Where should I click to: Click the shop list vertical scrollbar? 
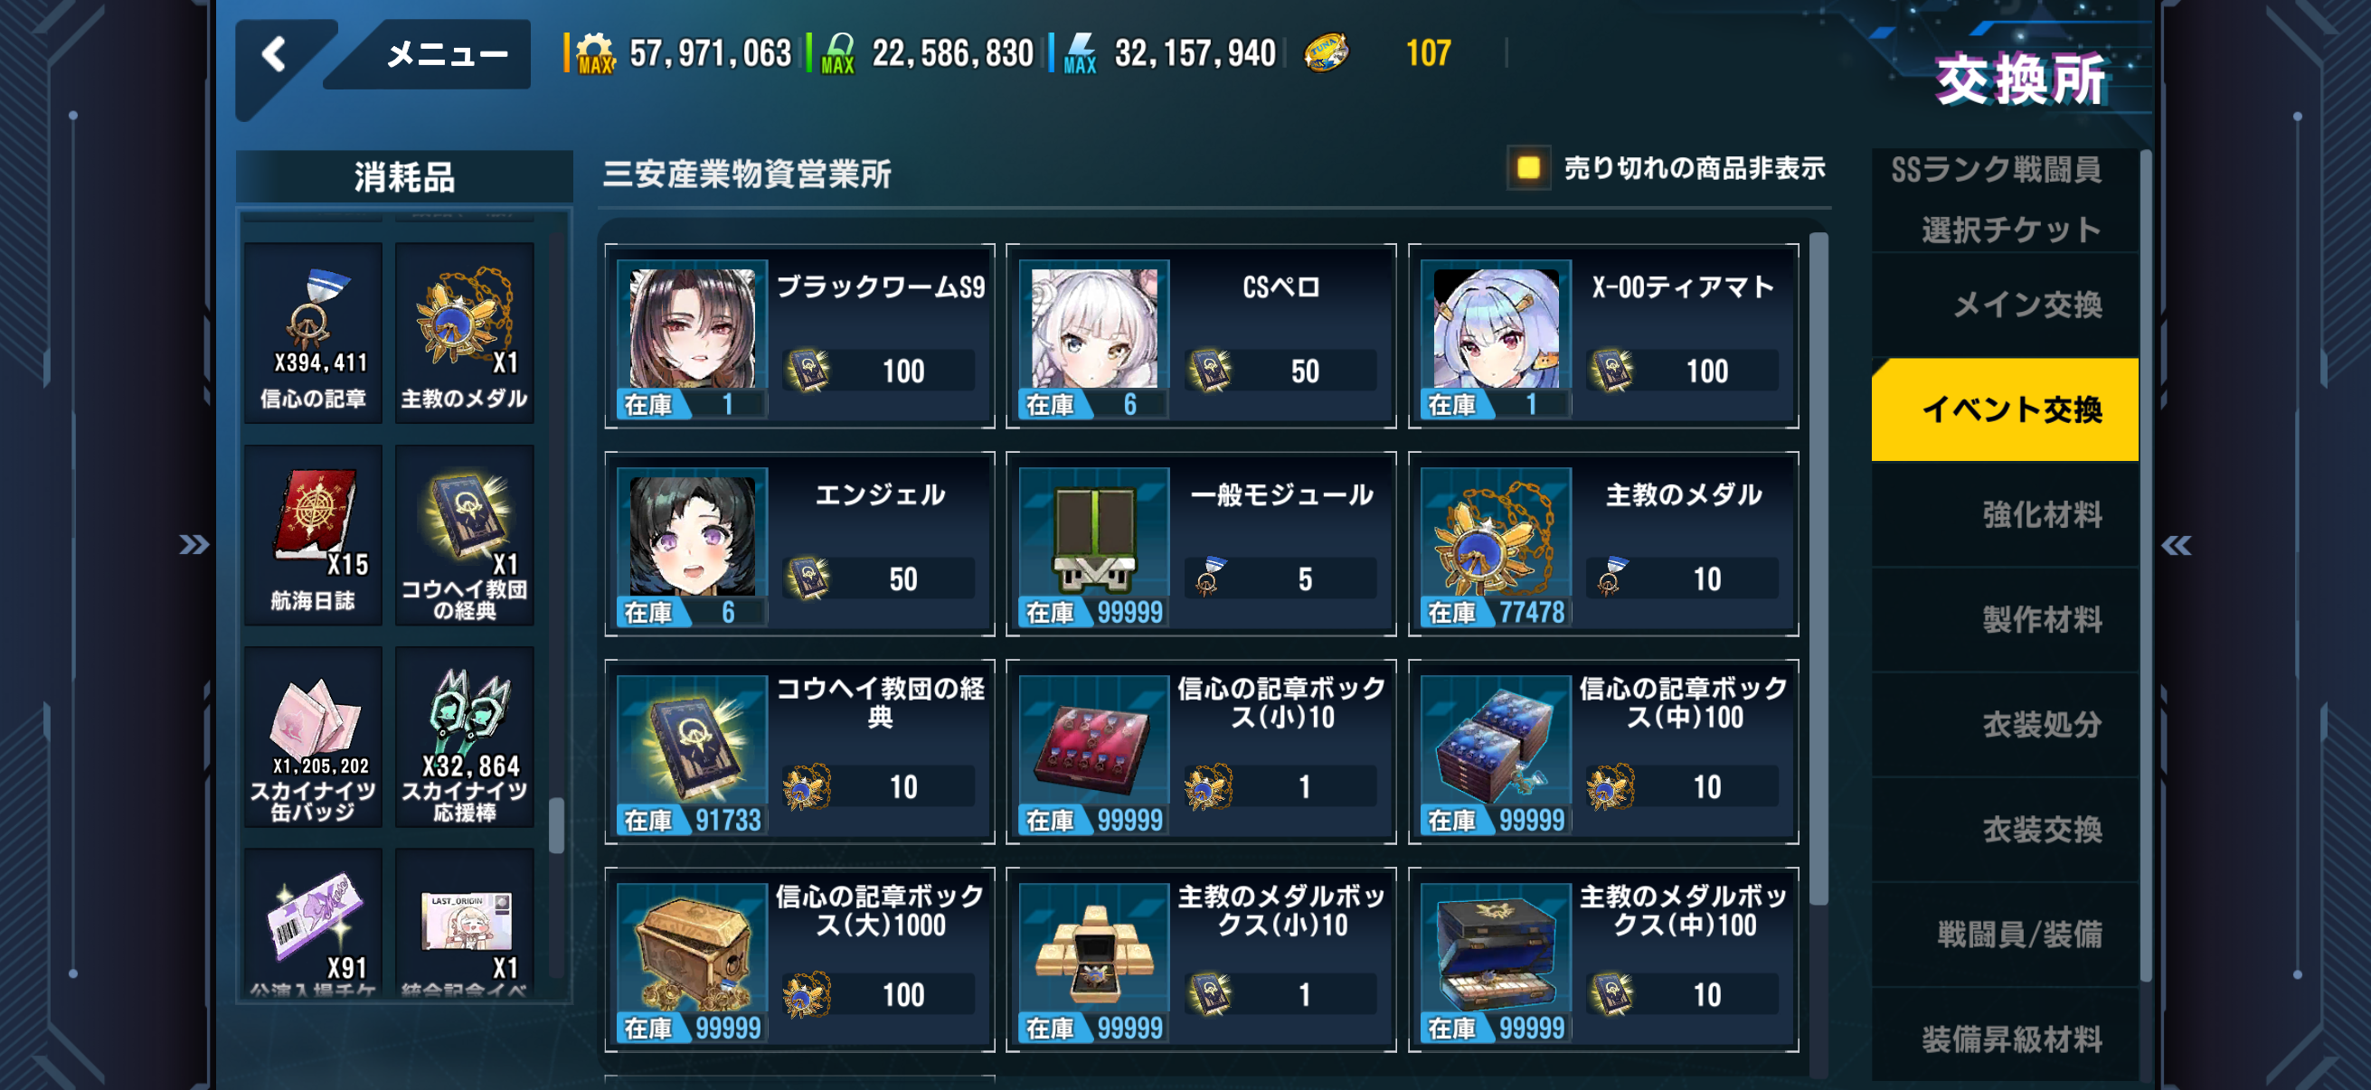pos(1818,568)
